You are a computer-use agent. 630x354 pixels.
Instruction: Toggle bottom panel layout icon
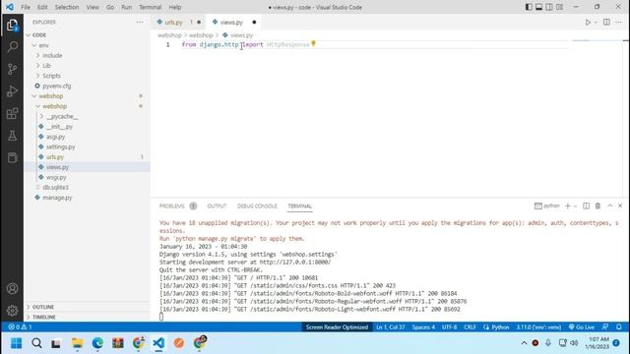pos(538,7)
